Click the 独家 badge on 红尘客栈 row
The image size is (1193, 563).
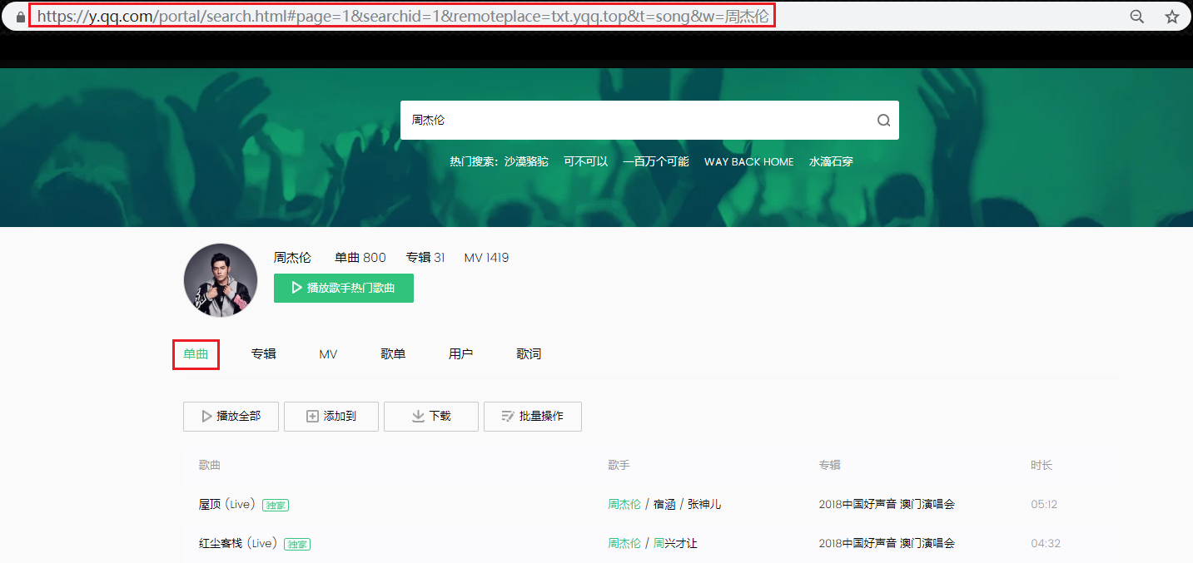(x=297, y=544)
